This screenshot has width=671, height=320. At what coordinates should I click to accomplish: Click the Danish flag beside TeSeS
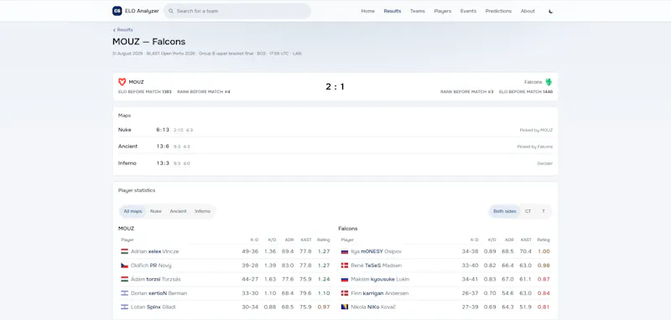345,266
